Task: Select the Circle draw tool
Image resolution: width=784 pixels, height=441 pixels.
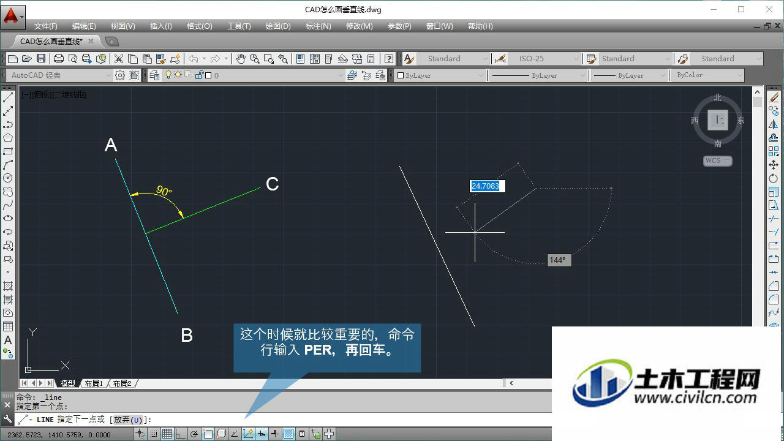Action: coord(8,178)
